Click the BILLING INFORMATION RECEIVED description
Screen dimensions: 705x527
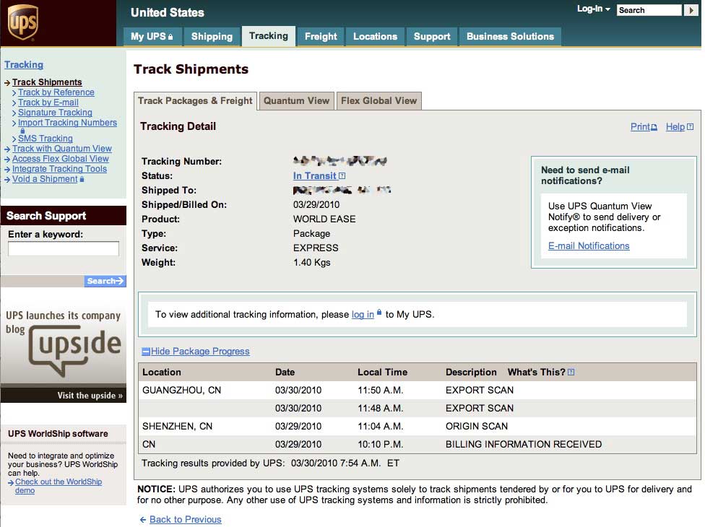(524, 444)
